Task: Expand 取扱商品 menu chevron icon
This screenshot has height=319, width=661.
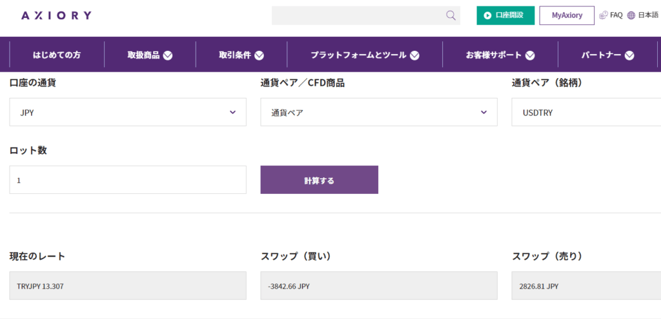Action: pos(168,55)
